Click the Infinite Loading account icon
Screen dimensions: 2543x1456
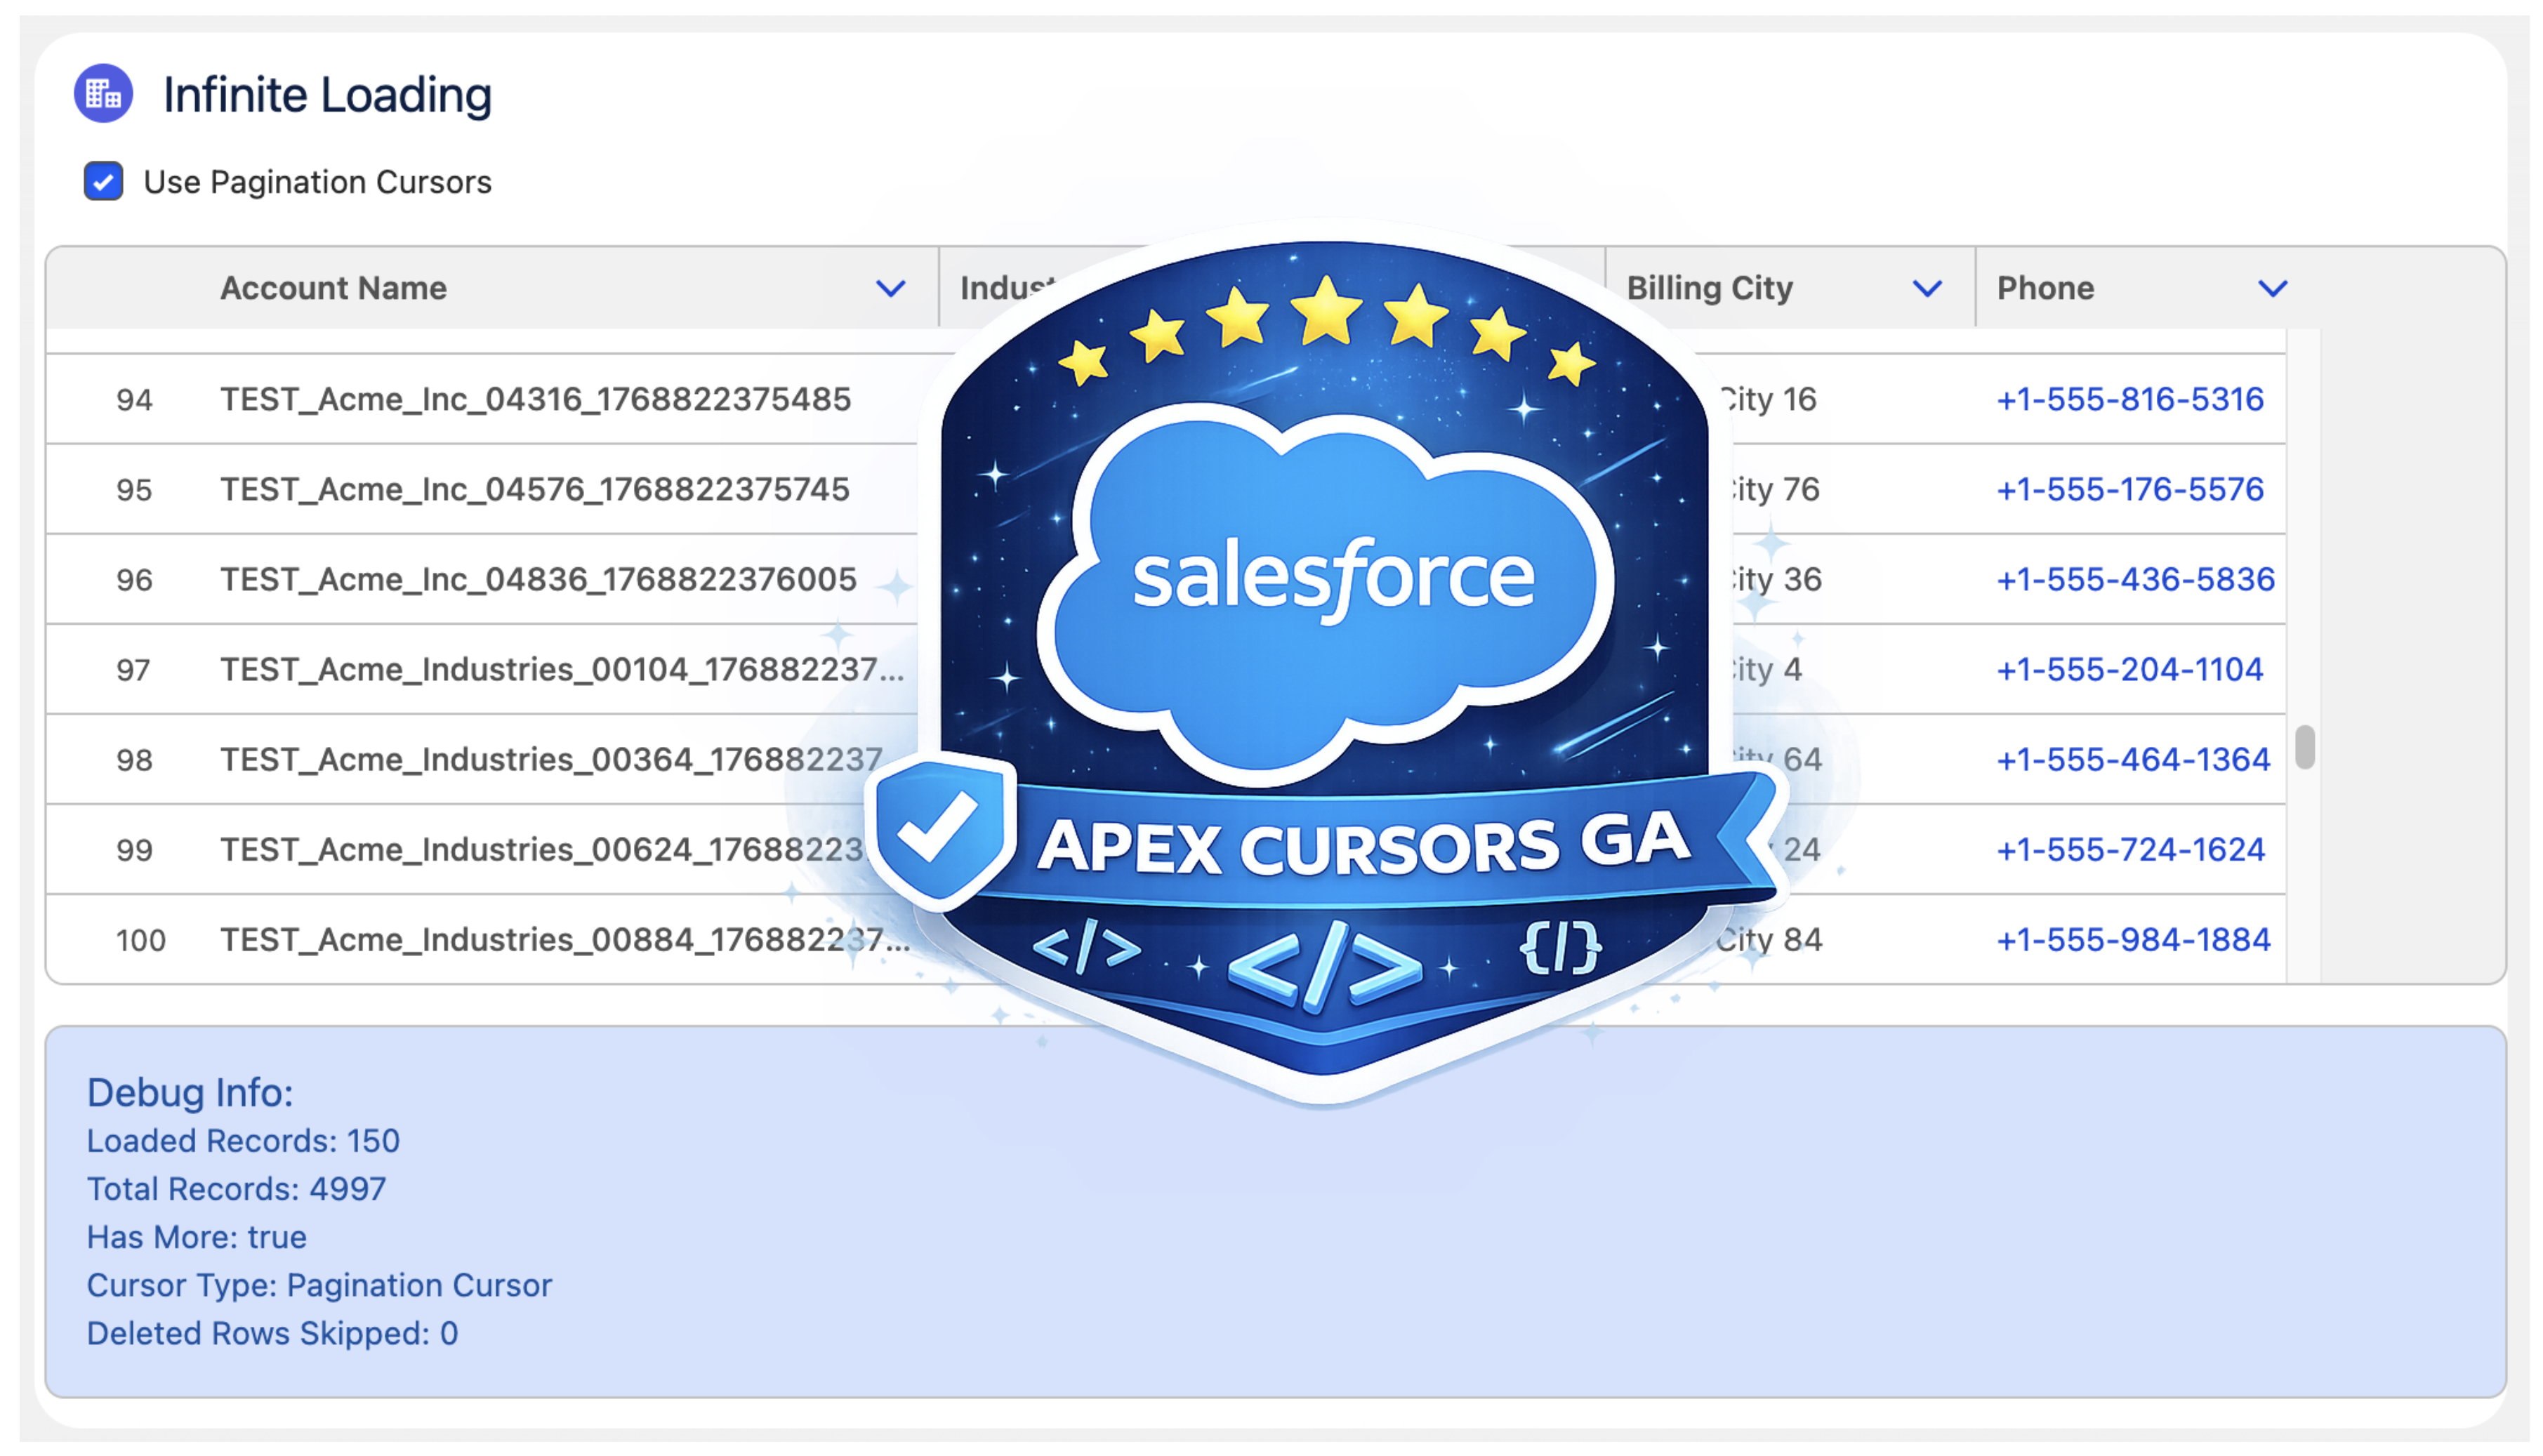point(103,94)
